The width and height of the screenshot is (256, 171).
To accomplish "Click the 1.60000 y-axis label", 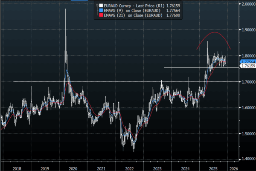I will [249, 108].
